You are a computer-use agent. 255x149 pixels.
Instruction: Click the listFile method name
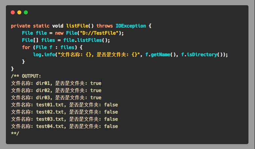point(77,26)
